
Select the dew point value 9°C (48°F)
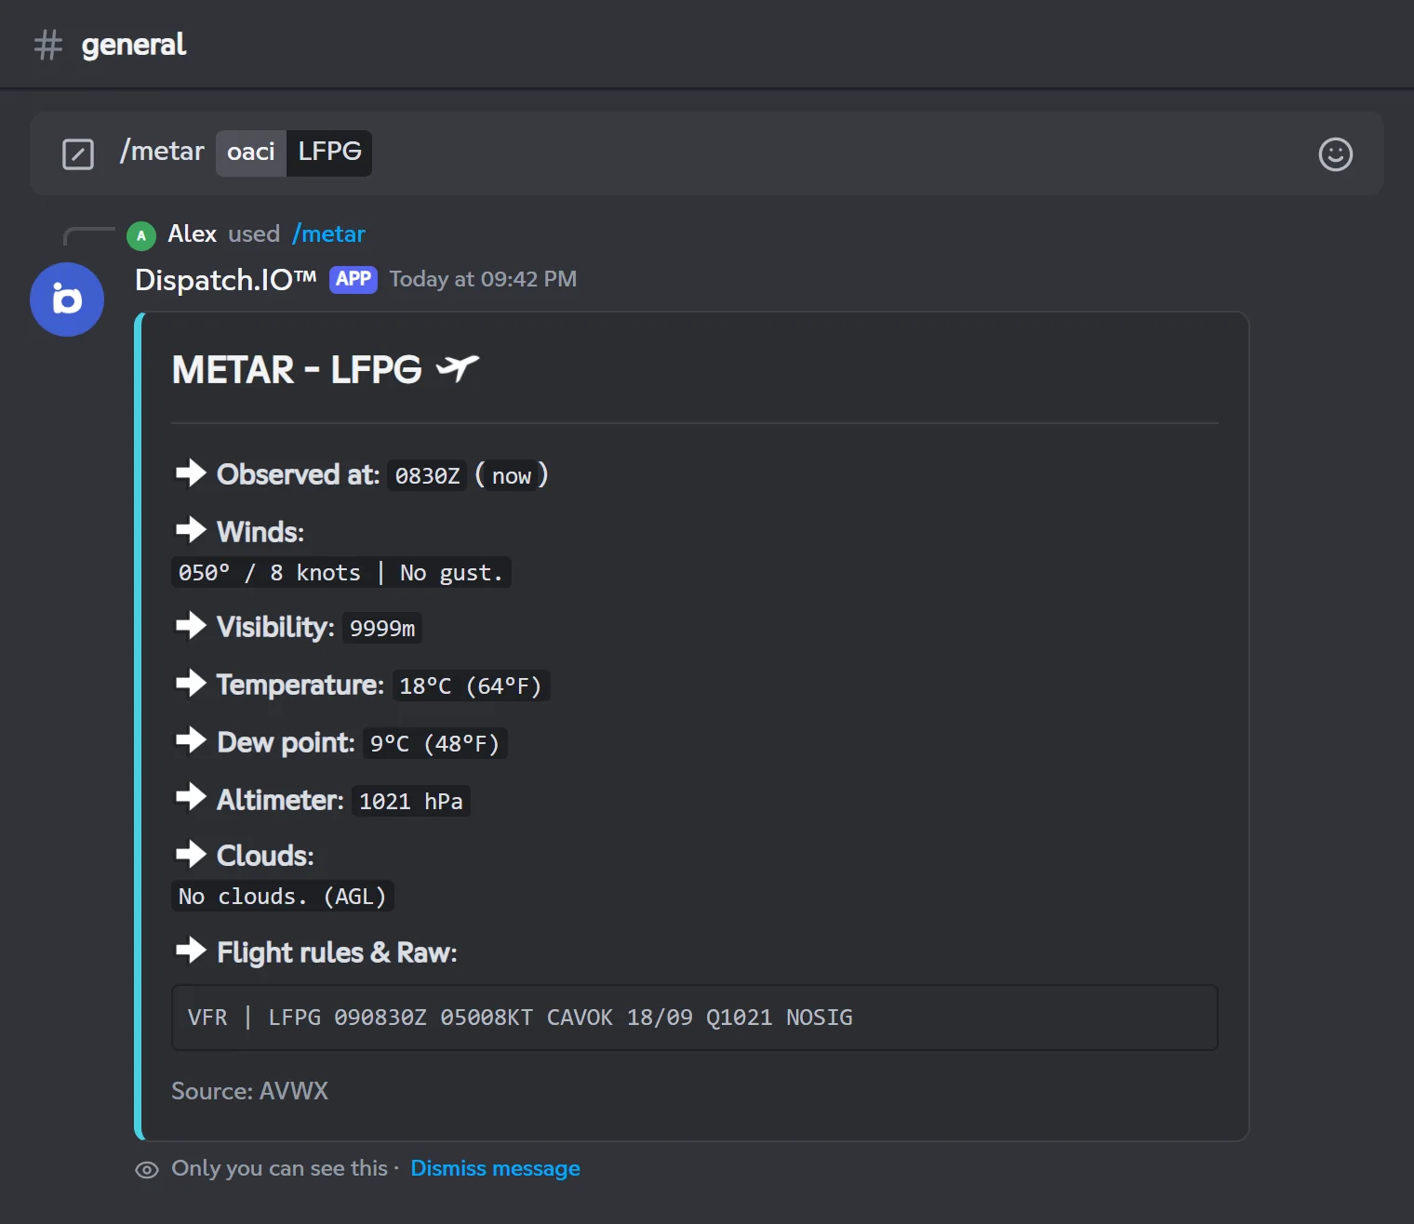(x=434, y=743)
